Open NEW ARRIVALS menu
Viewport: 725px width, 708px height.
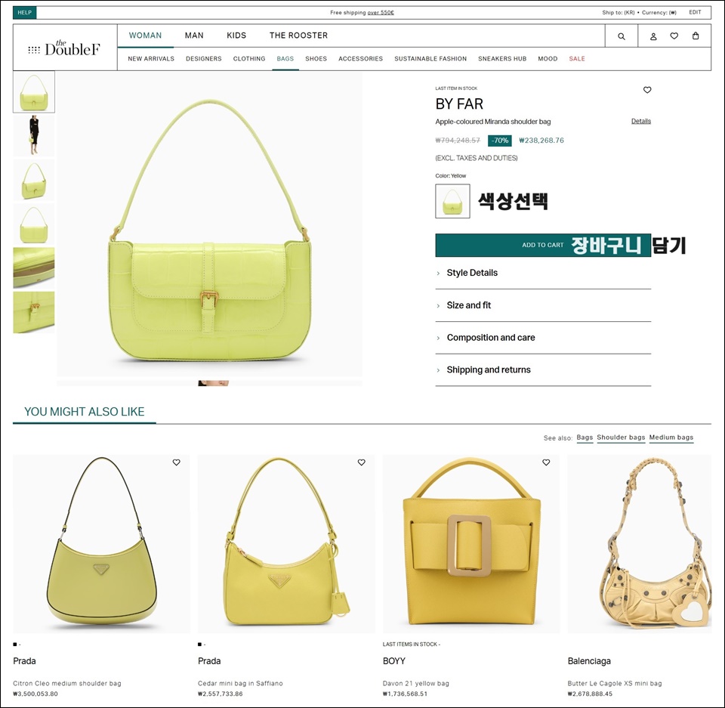point(151,59)
